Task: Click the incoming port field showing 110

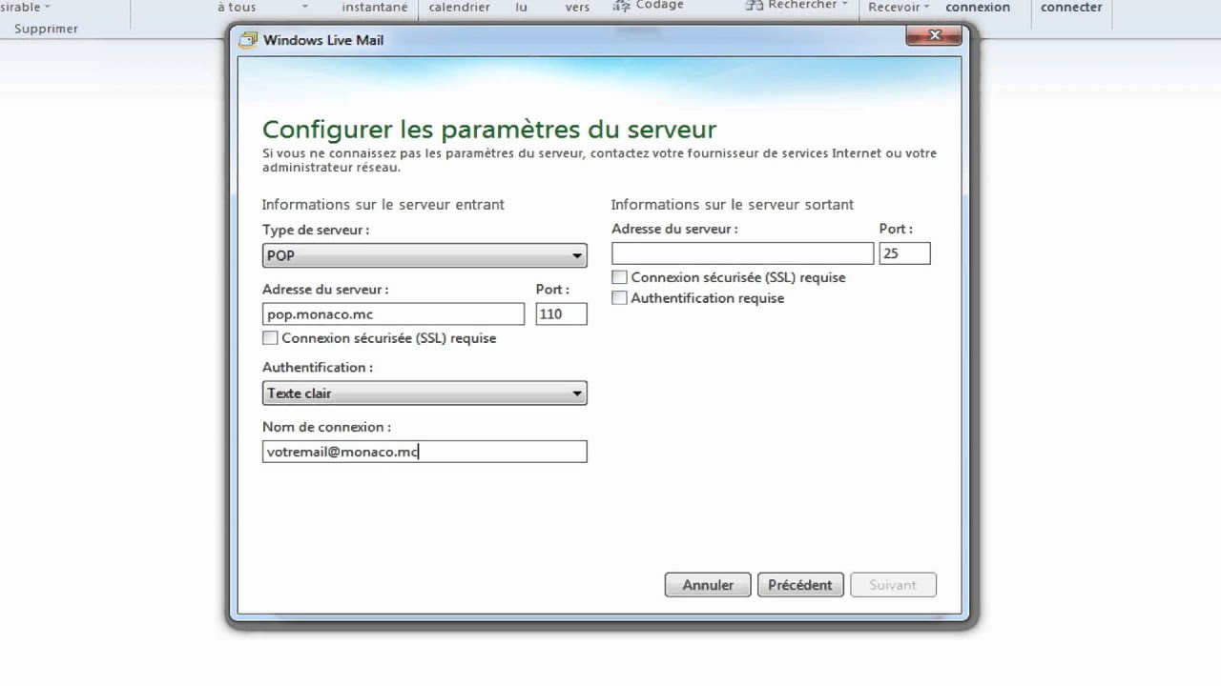Action: click(x=561, y=314)
